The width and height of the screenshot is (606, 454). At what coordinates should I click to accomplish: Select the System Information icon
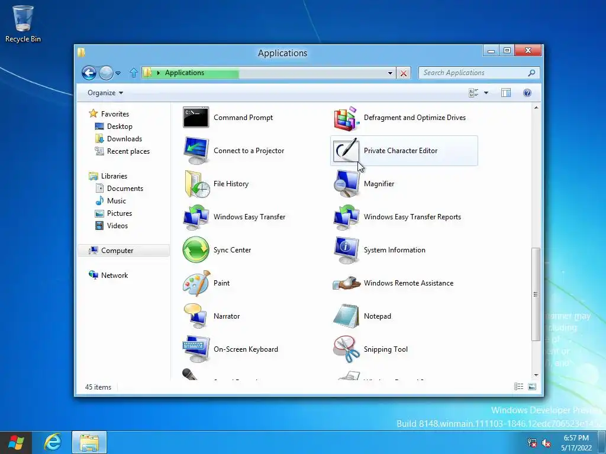coord(346,250)
